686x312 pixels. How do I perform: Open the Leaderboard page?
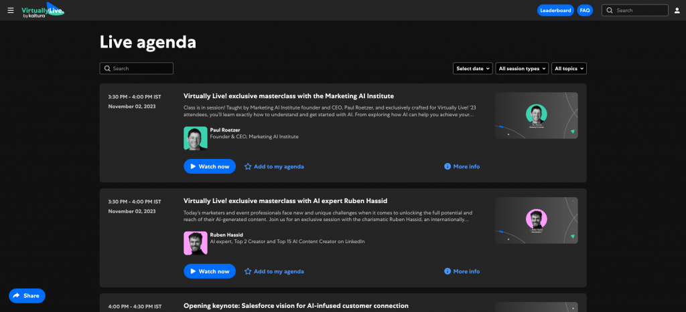555,10
